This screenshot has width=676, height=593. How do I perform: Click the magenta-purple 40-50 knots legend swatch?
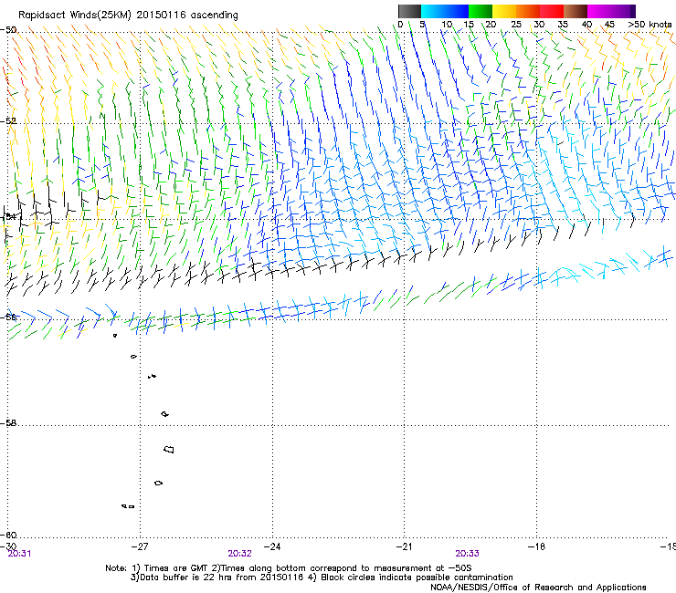[611, 11]
